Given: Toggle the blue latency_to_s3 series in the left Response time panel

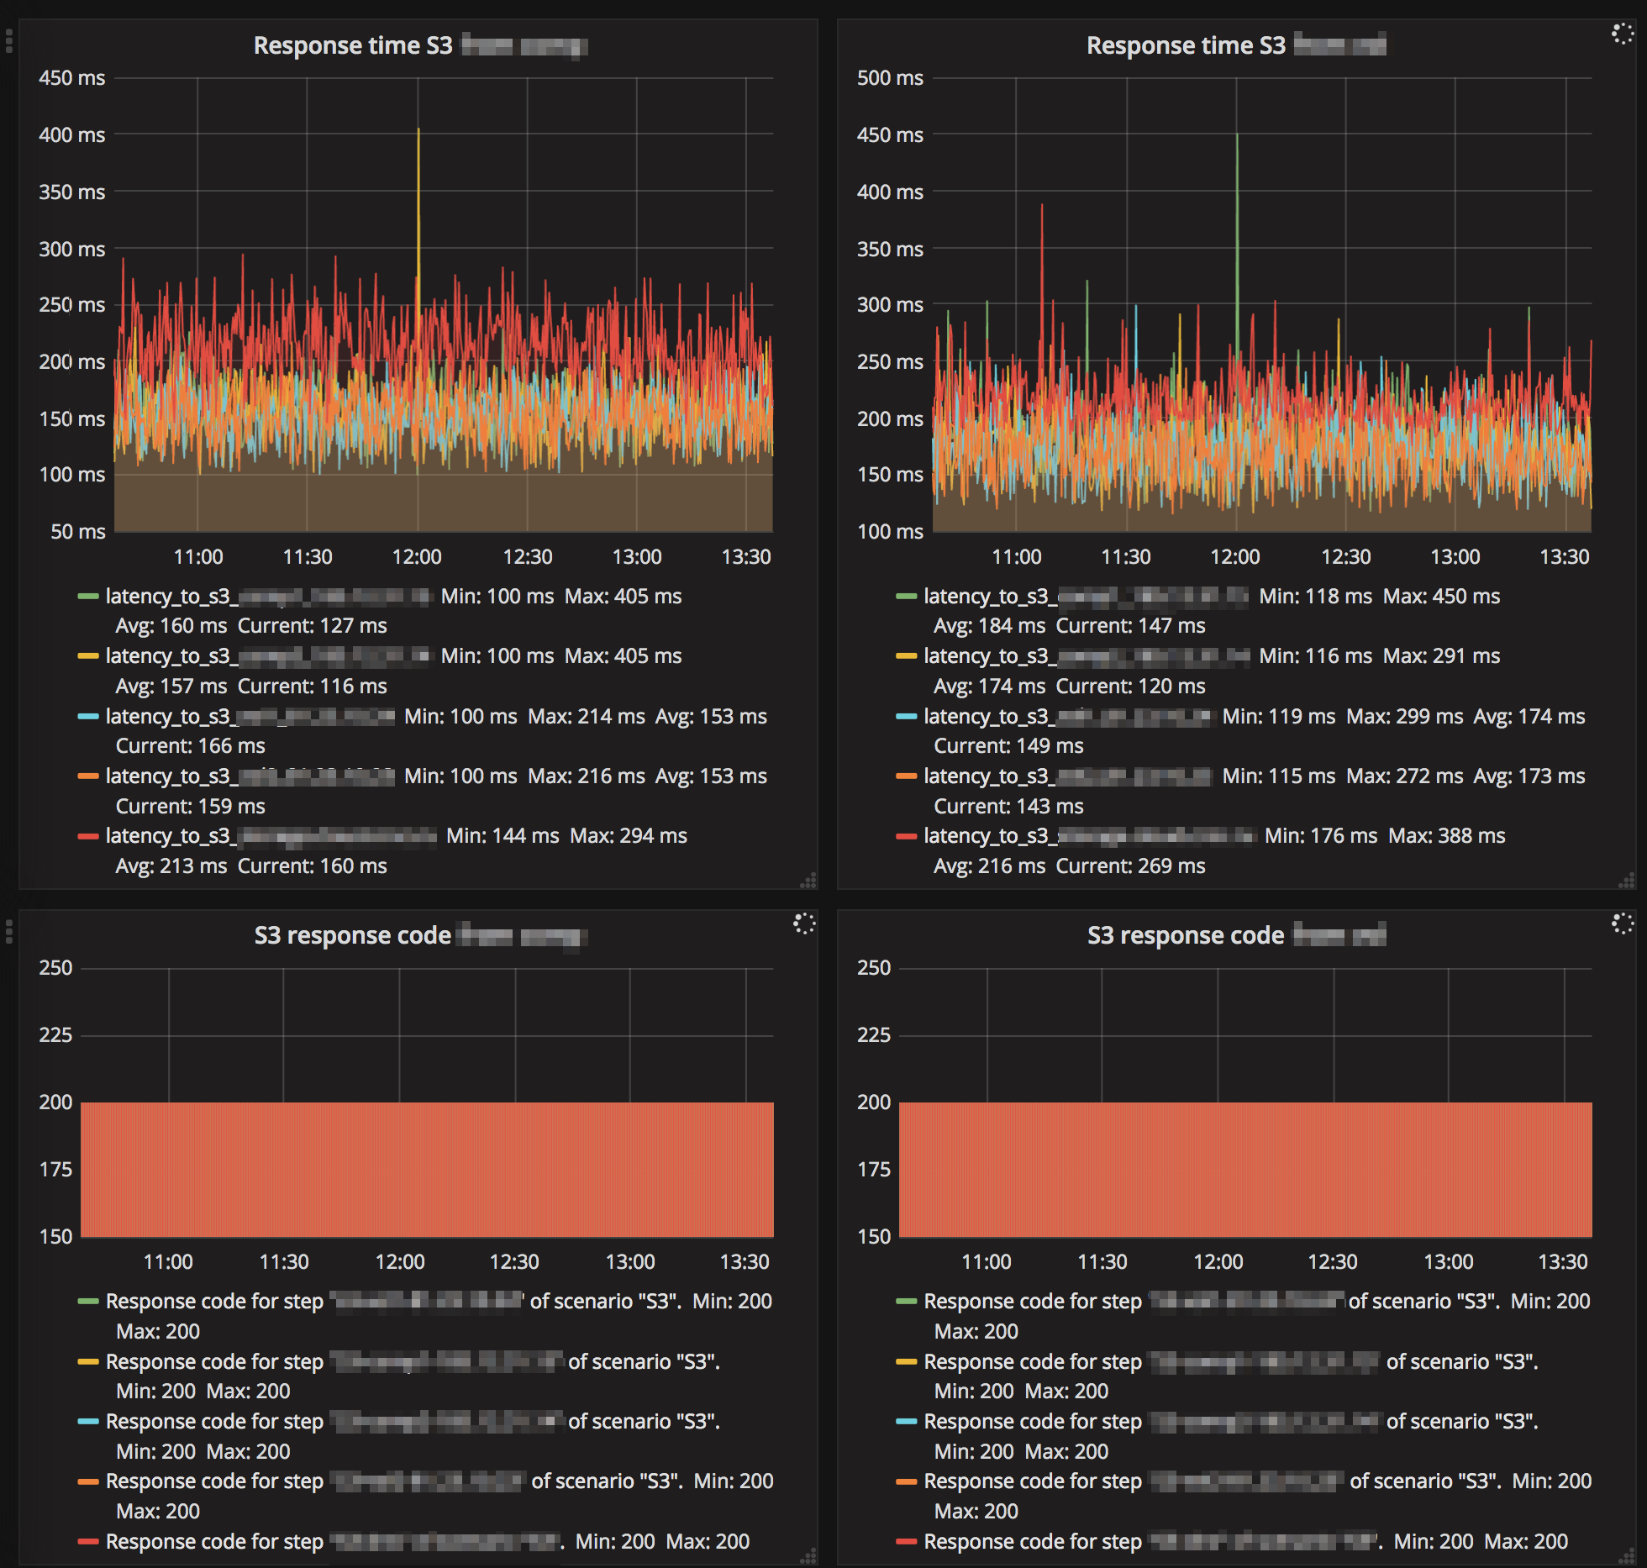Looking at the screenshot, I should [250, 717].
